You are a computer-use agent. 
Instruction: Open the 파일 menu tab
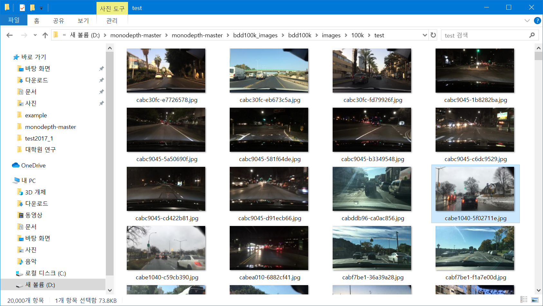14,20
